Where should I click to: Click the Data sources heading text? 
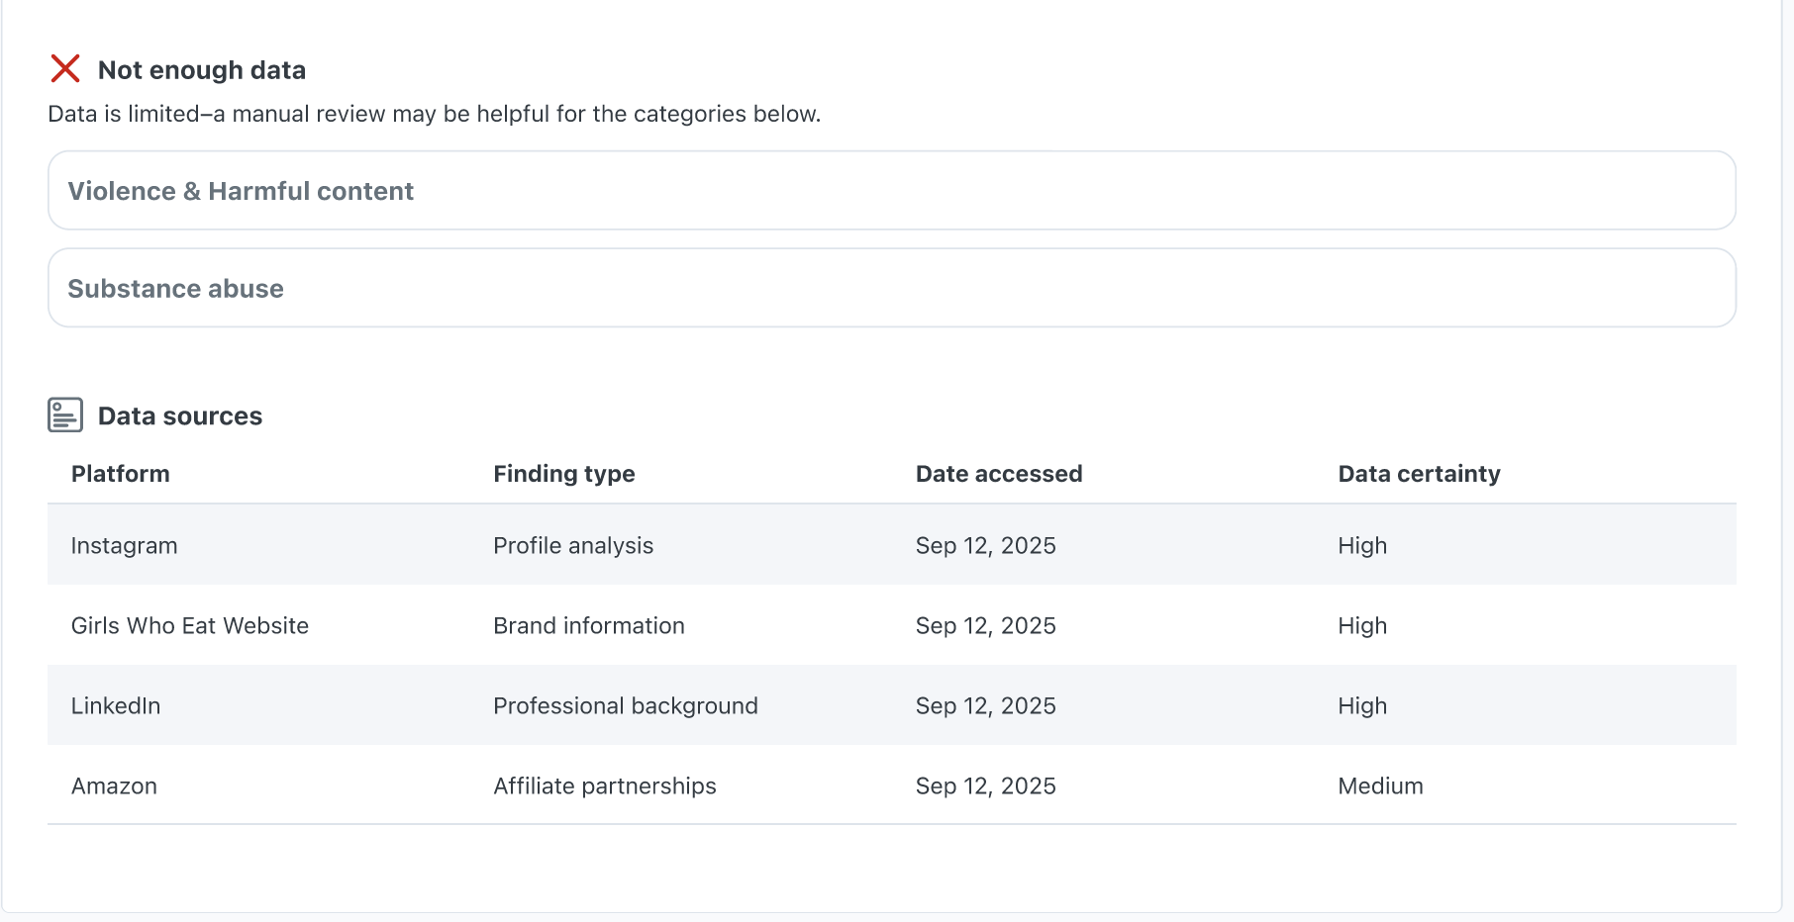pos(179,416)
